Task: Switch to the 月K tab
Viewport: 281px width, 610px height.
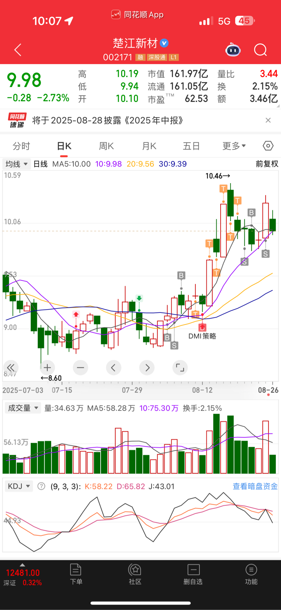Action: [149, 146]
